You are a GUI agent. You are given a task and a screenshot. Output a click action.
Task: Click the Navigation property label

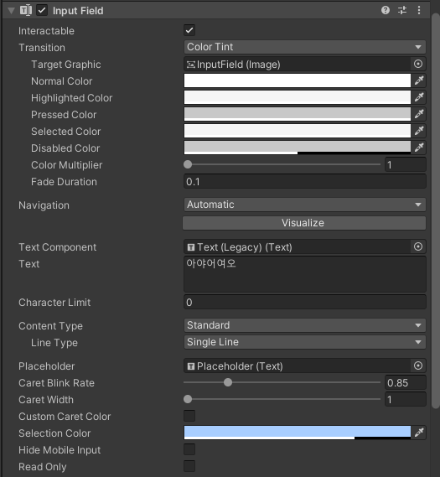[x=44, y=205]
